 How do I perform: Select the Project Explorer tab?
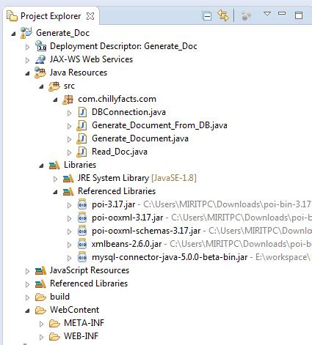click(51, 16)
